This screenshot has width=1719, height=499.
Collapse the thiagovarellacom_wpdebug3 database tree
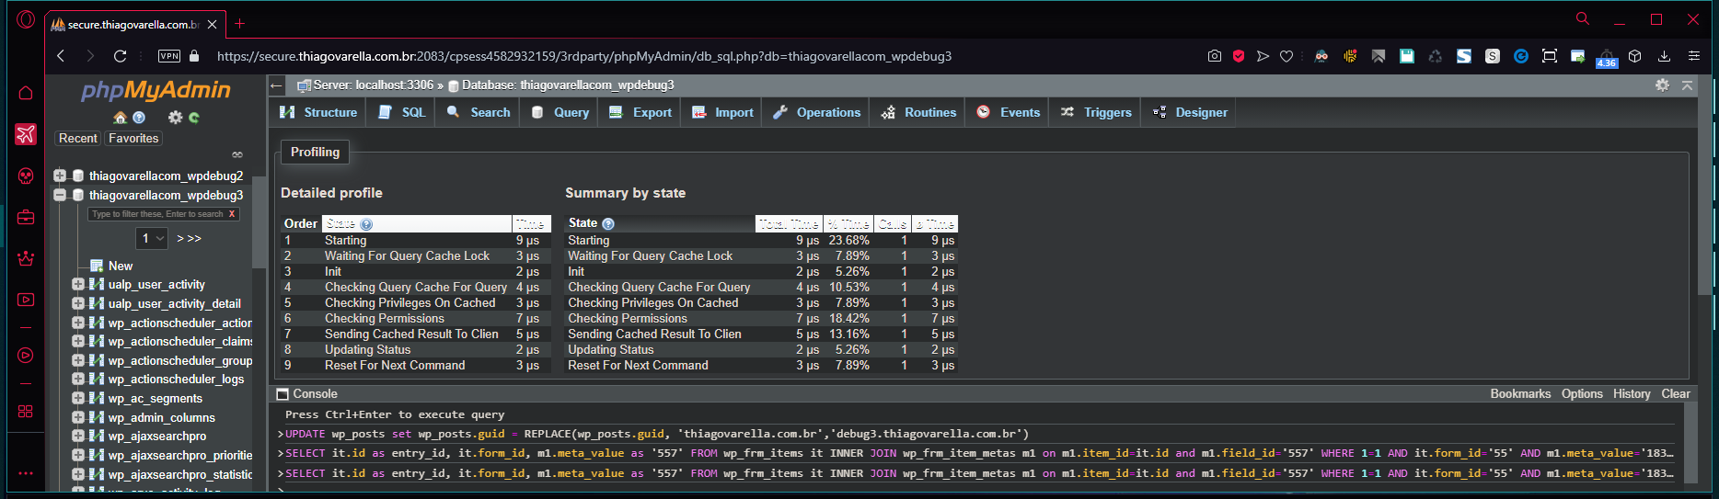(60, 195)
